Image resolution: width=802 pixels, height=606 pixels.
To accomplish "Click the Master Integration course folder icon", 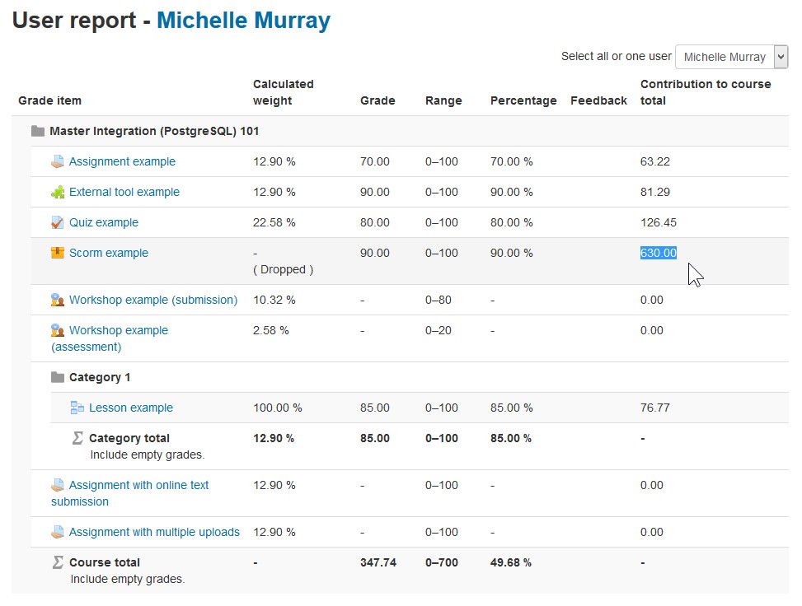I will tap(38, 131).
